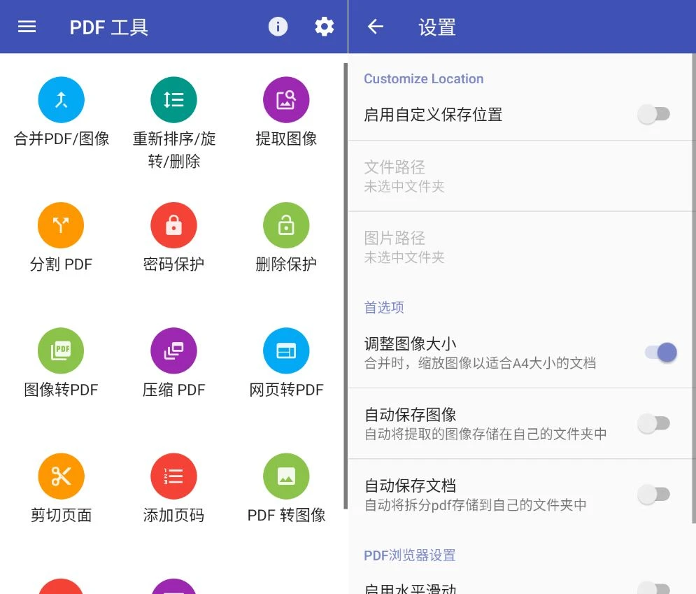
Task: Click the 首选项 section header
Action: coord(384,307)
